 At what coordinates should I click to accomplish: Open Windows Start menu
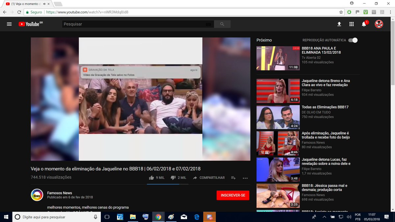click(6, 217)
